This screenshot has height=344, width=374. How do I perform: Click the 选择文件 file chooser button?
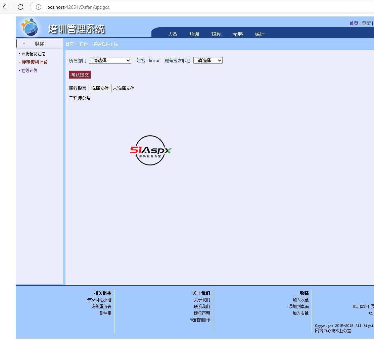click(100, 88)
